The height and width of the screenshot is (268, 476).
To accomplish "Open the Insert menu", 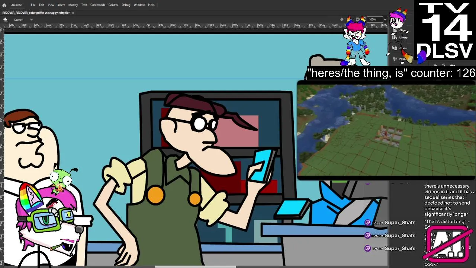I will pos(61,5).
